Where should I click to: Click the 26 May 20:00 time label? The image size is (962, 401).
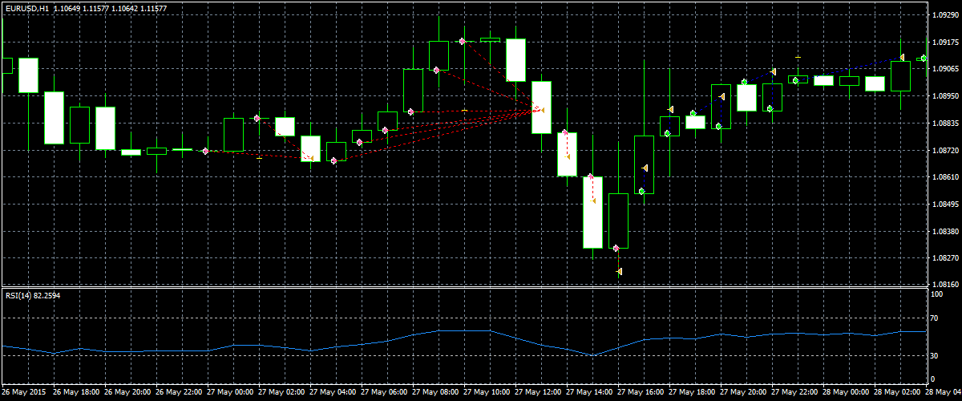click(x=129, y=393)
